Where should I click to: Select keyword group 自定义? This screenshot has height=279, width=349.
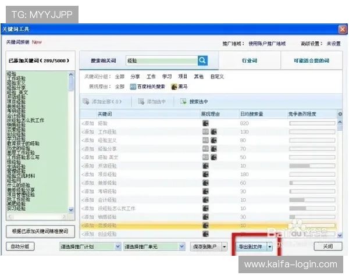(x=217, y=77)
